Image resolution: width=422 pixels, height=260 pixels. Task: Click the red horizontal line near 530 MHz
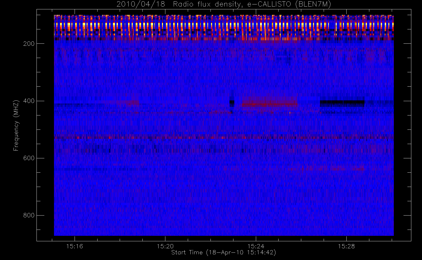click(224, 138)
